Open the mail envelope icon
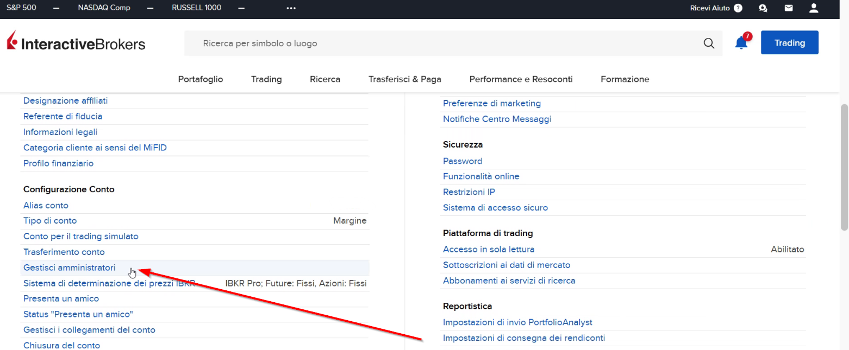The image size is (849, 350). (x=788, y=8)
